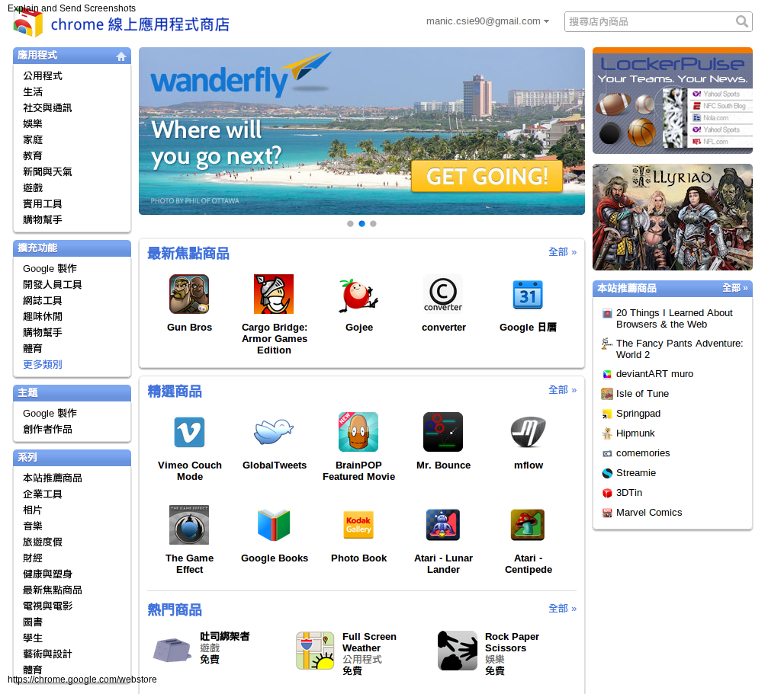Image resolution: width=768 pixels, height=694 pixels.
Task: Go home via the sidebar house icon
Action: [121, 56]
